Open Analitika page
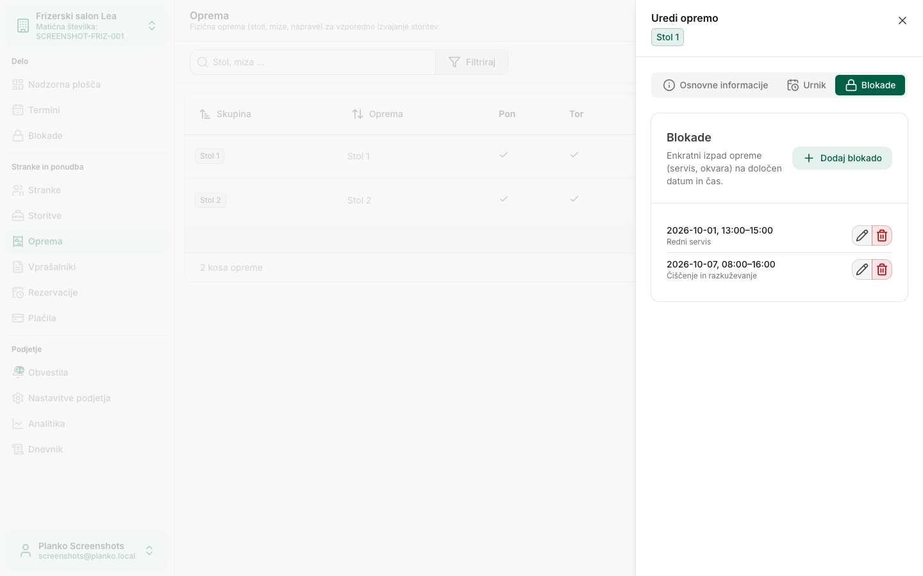Viewport: 923px width, 576px height. 87,424
